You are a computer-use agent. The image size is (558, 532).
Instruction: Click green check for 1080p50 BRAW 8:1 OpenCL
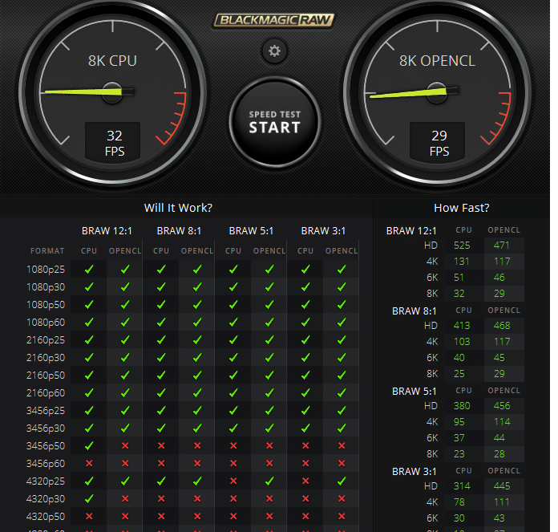[197, 305]
